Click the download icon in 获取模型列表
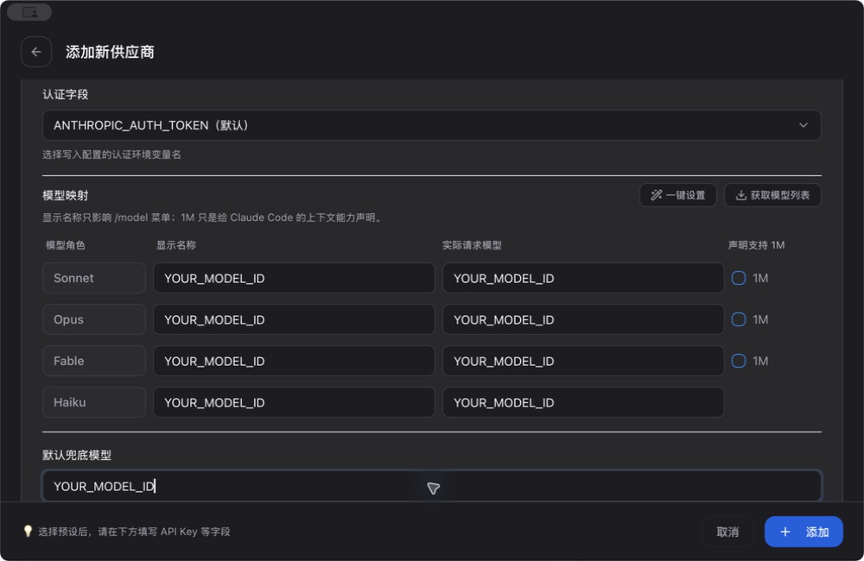 [741, 195]
